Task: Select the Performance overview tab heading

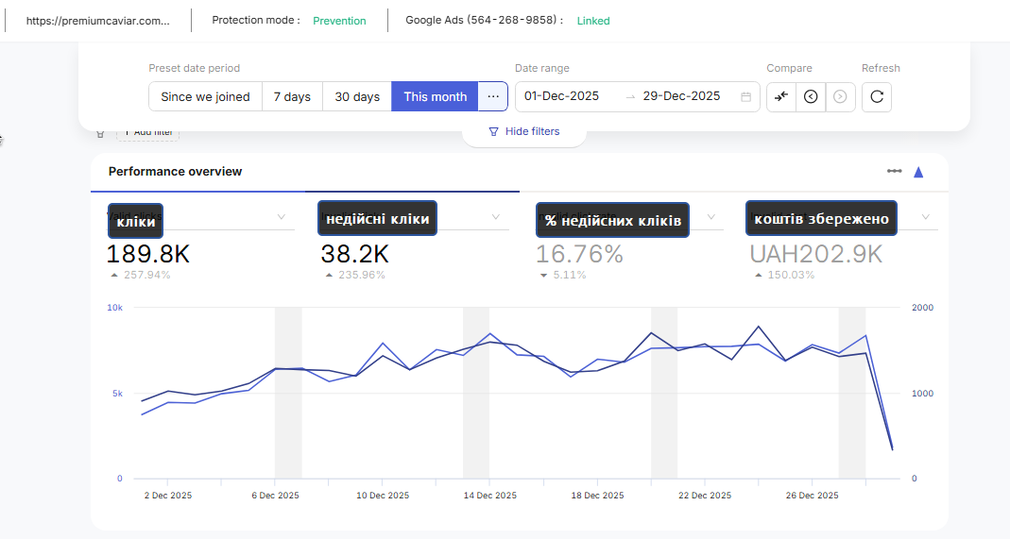Action: [175, 172]
